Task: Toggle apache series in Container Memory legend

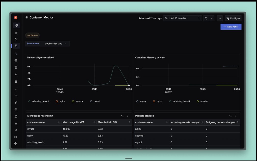Action: click(x=202, y=101)
